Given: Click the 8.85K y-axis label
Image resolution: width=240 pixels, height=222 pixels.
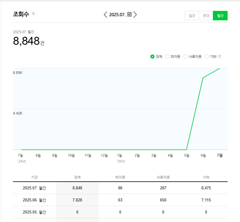Looking at the screenshot, I should [17, 73].
